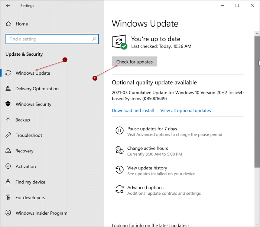Click the active hours clock icon
This screenshot has height=227, width=260.
119,150
